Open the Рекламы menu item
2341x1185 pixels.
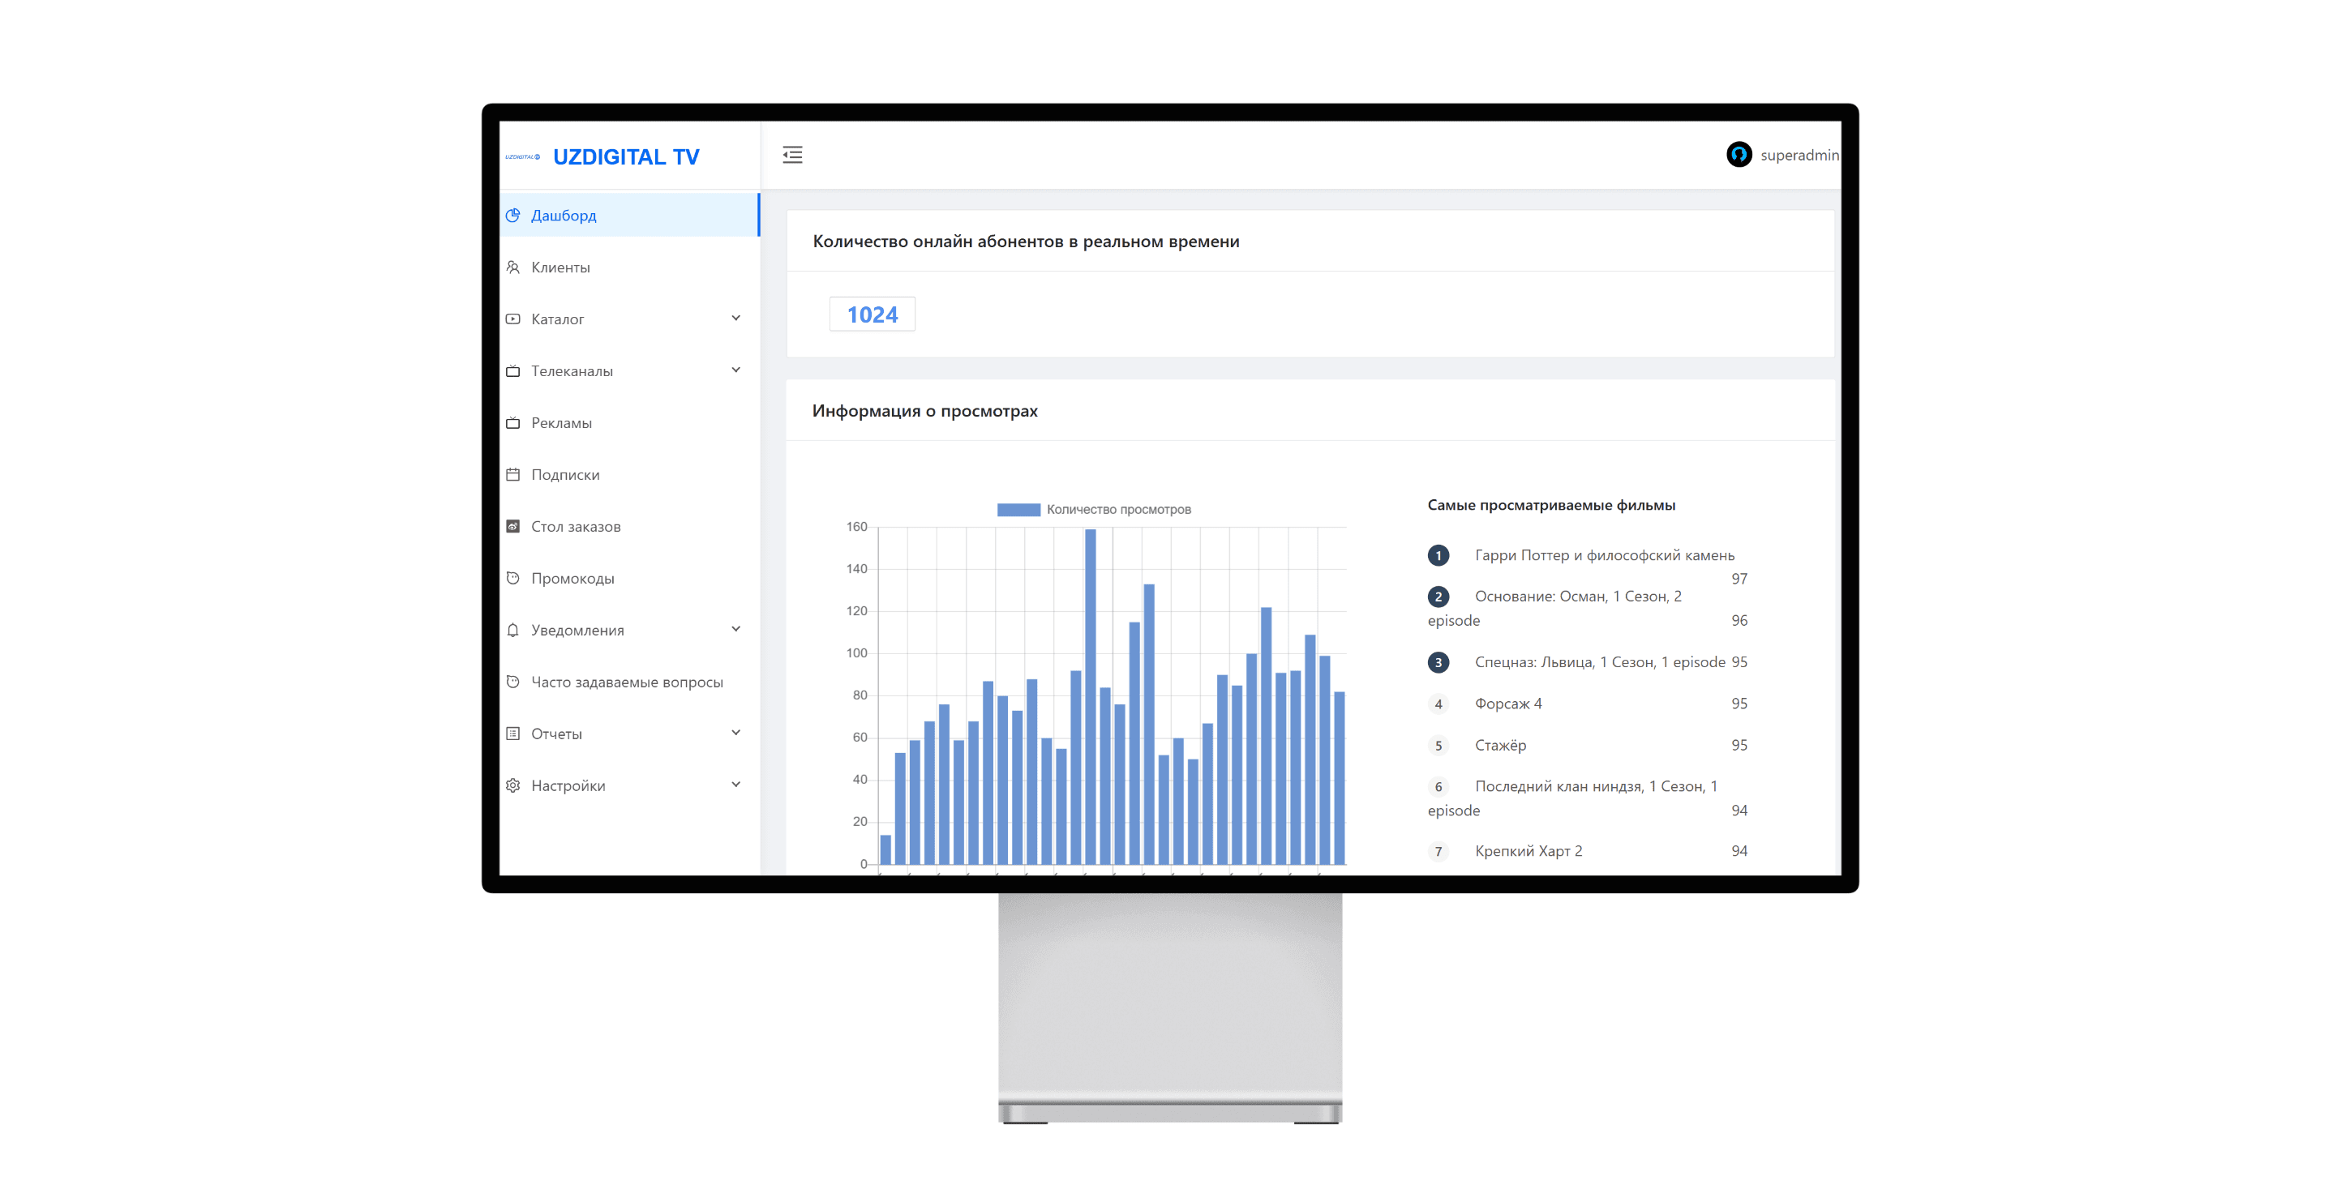(629, 422)
